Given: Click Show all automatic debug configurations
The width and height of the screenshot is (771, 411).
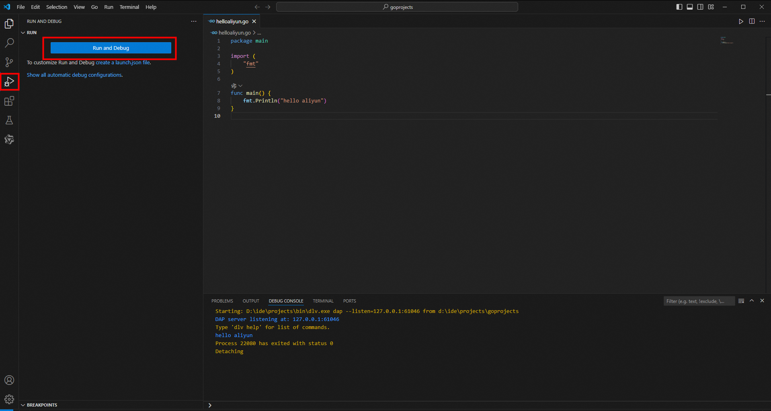Looking at the screenshot, I should [x=74, y=75].
